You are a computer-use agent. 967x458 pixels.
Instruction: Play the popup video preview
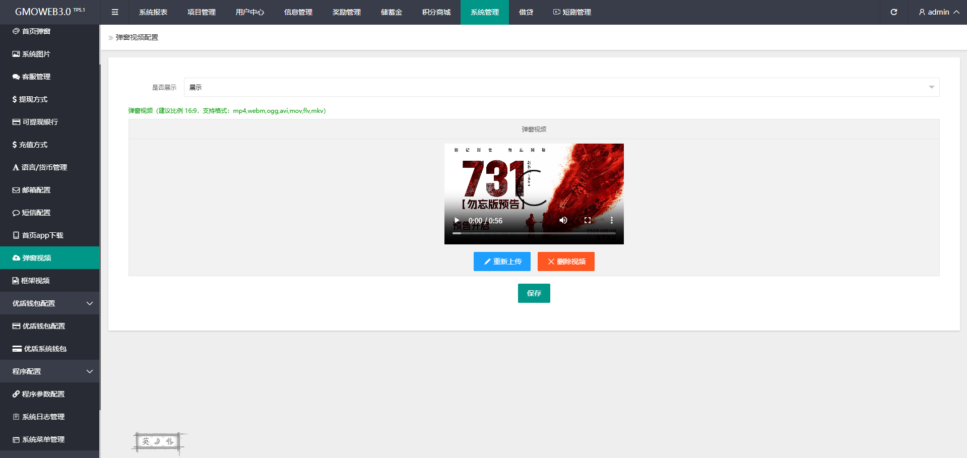457,220
